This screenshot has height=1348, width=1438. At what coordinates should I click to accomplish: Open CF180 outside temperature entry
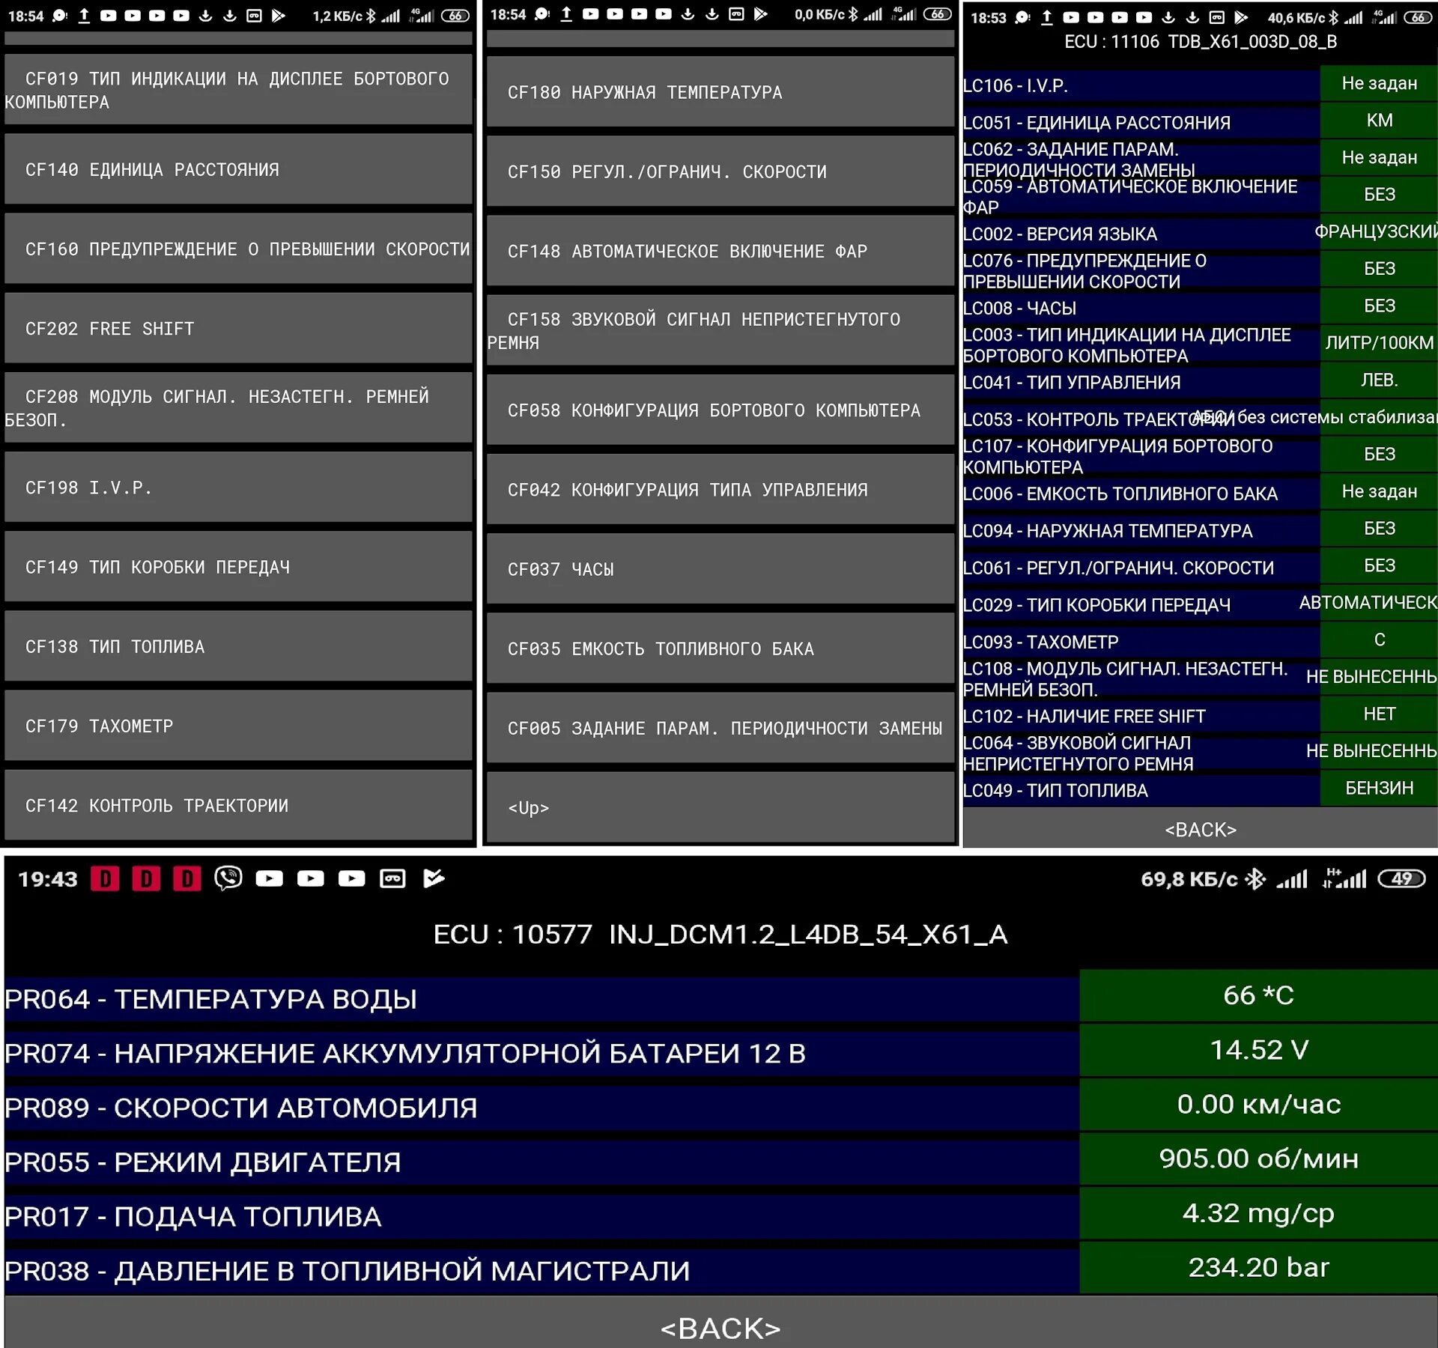point(719,93)
